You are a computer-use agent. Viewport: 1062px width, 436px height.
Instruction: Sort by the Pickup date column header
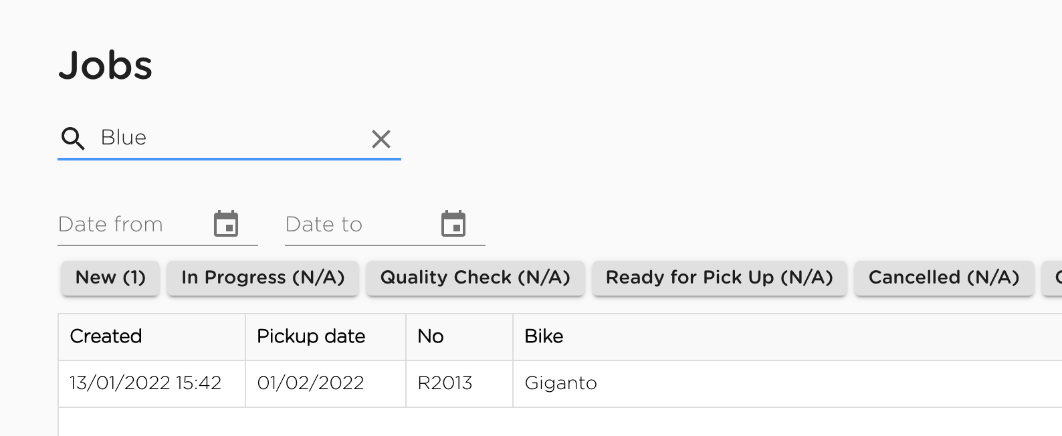click(x=311, y=336)
